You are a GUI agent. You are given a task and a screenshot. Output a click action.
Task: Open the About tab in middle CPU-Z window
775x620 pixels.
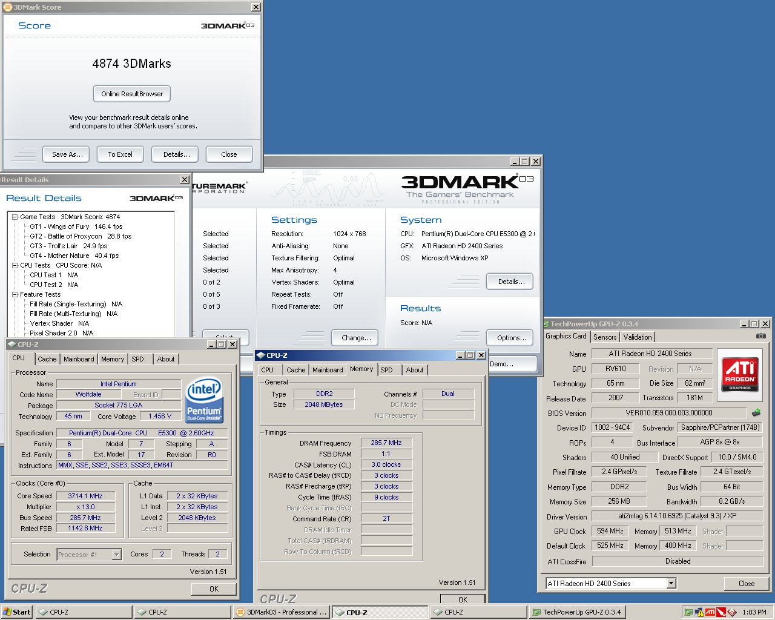pos(415,370)
